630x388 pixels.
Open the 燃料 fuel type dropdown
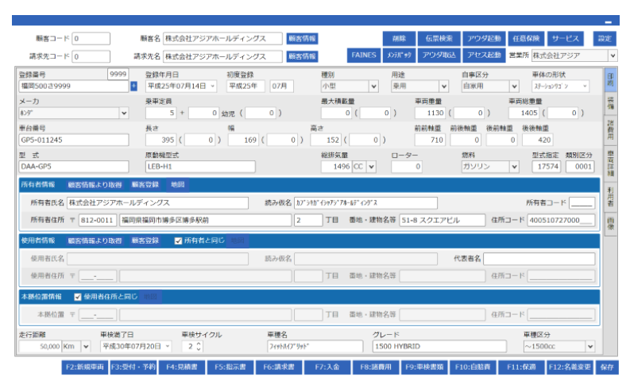click(x=514, y=167)
